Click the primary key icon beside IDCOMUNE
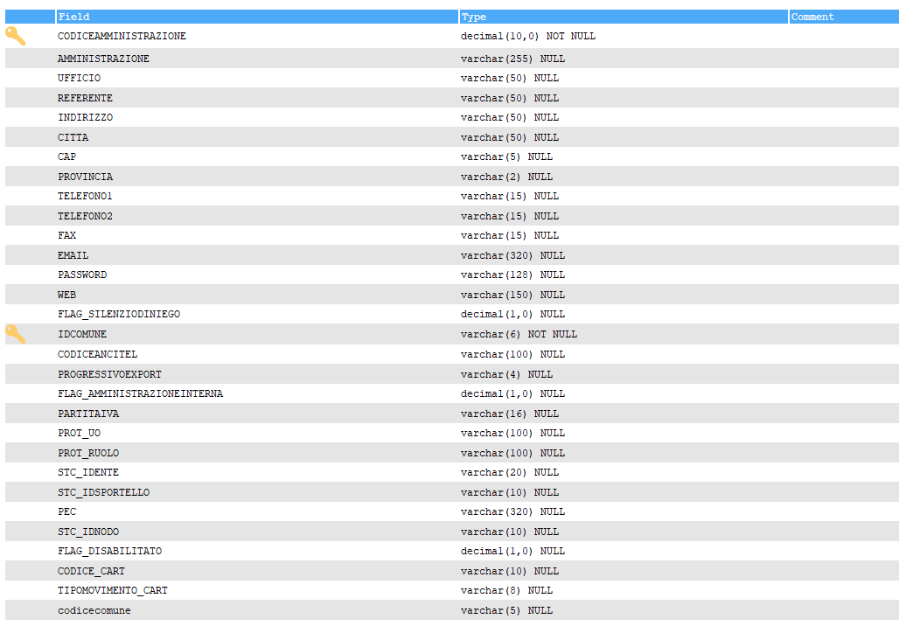This screenshot has height=626, width=906. click(x=15, y=334)
